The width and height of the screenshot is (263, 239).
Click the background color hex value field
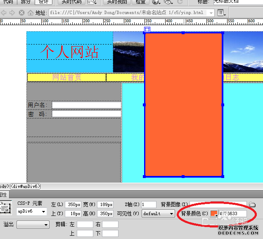(233, 213)
